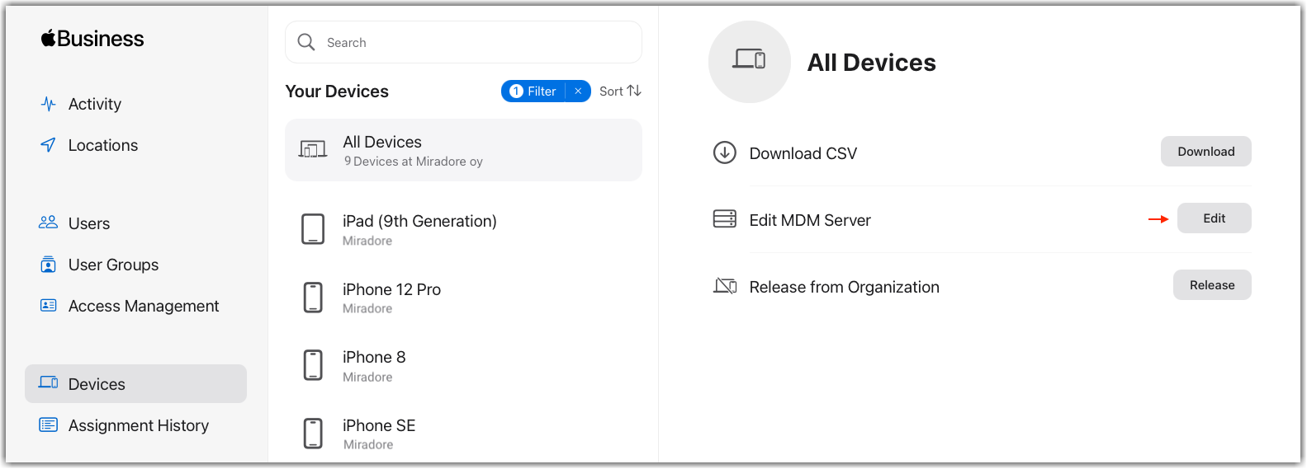Image resolution: width=1307 pixels, height=469 pixels.
Task: Select the Devices sidebar item
Action: 135,384
